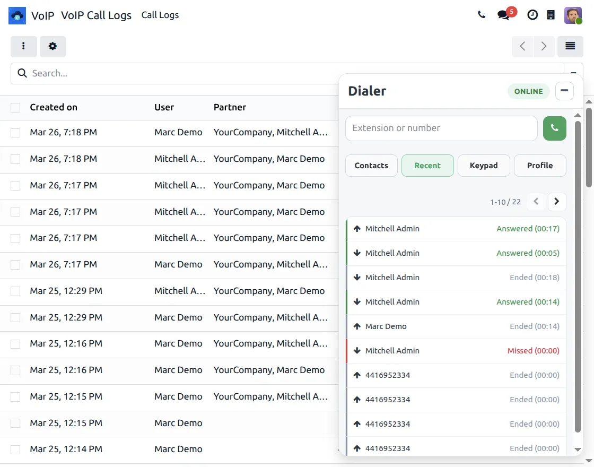
Task: Open the Activities clock icon
Action: [532, 15]
